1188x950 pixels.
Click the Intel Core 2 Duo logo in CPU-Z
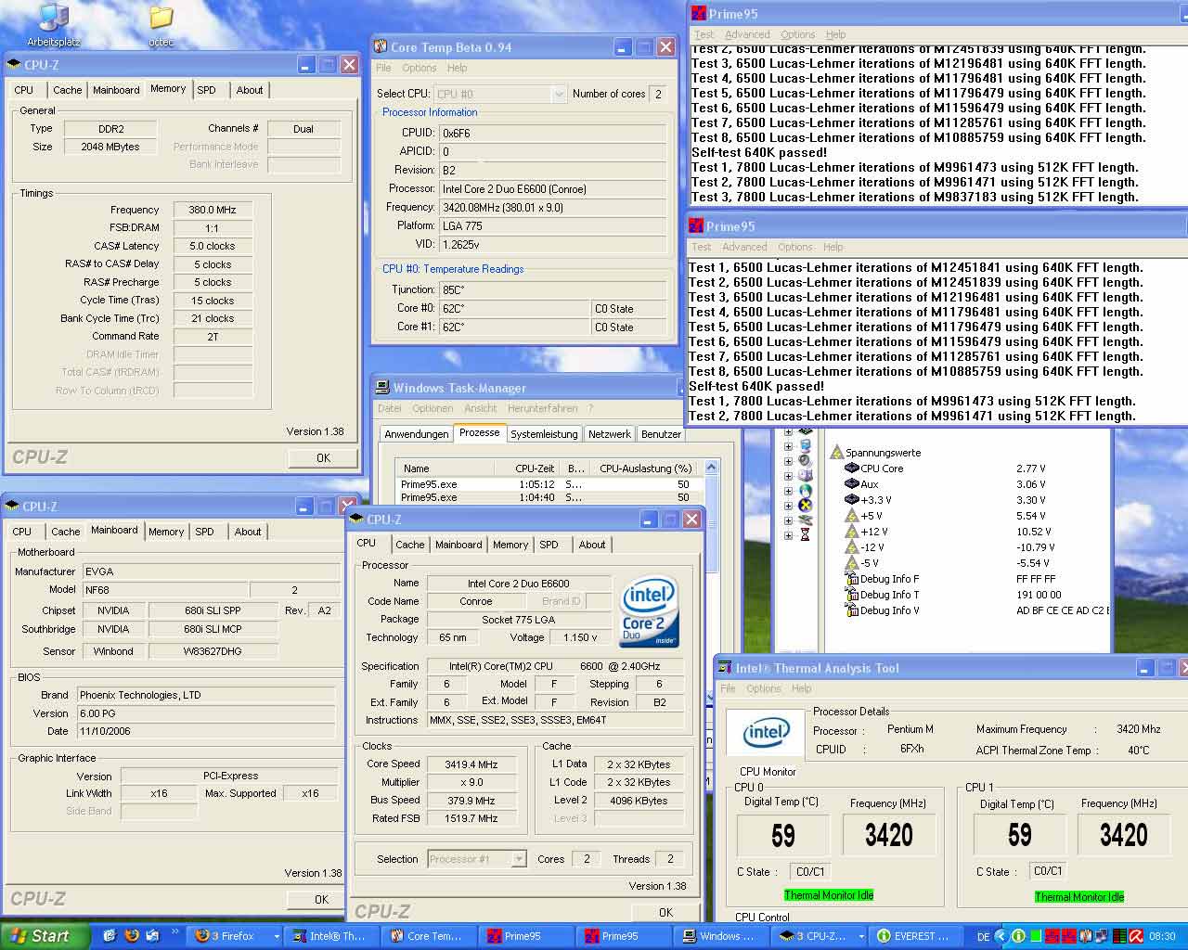[649, 611]
